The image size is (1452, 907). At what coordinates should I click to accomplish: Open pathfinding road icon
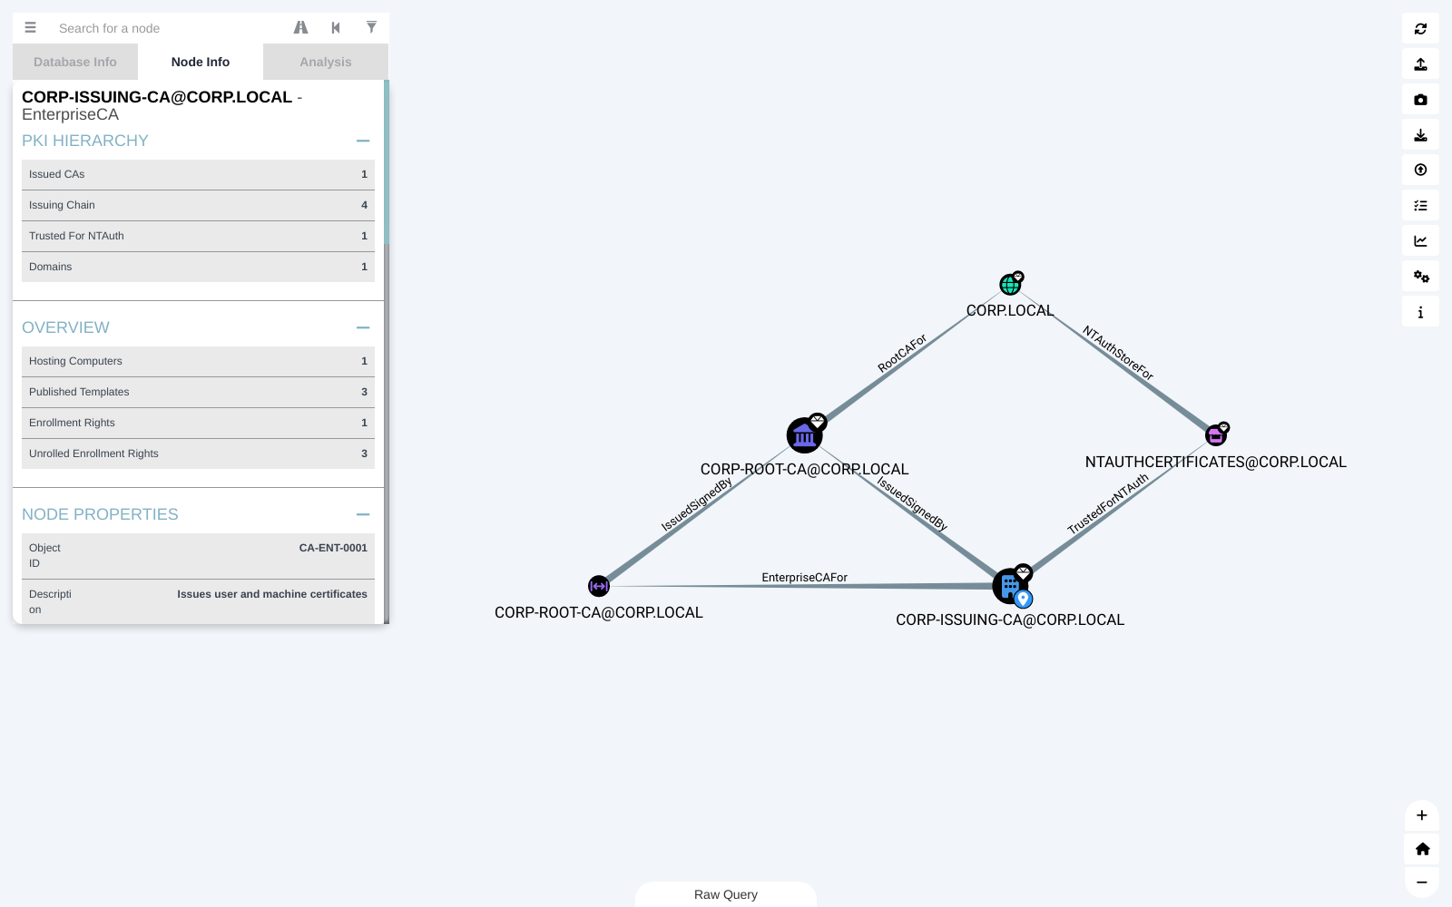pyautogui.click(x=300, y=27)
